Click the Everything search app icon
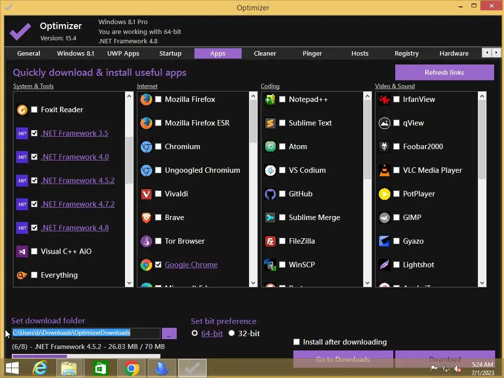 coord(22,275)
